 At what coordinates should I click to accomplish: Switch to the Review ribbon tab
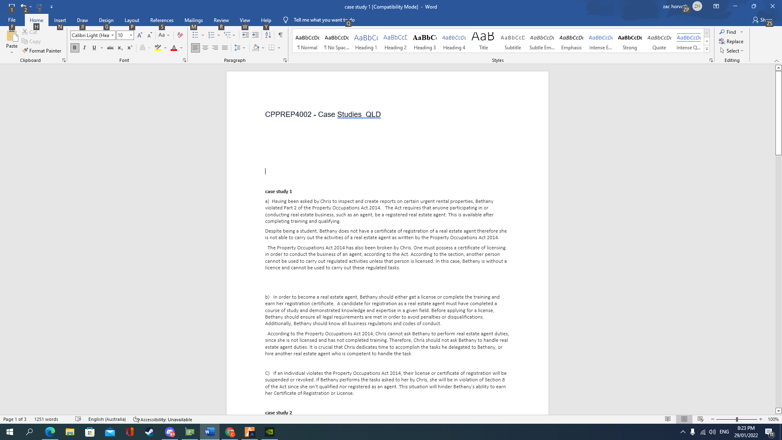(221, 20)
